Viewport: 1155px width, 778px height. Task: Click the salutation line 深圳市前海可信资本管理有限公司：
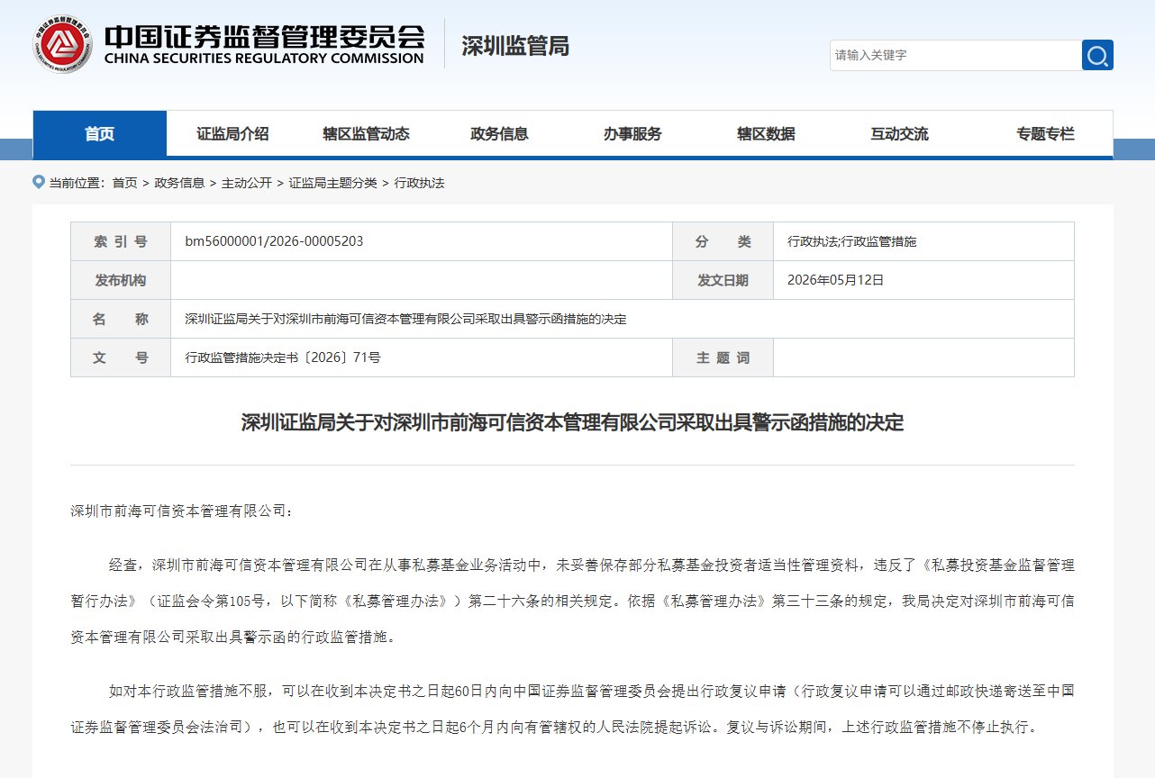pos(182,511)
